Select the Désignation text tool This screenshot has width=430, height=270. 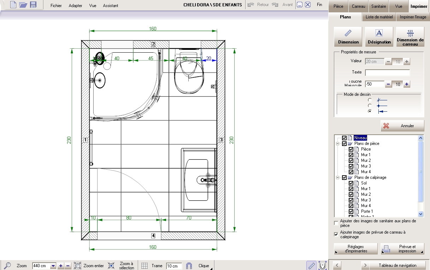point(379,37)
